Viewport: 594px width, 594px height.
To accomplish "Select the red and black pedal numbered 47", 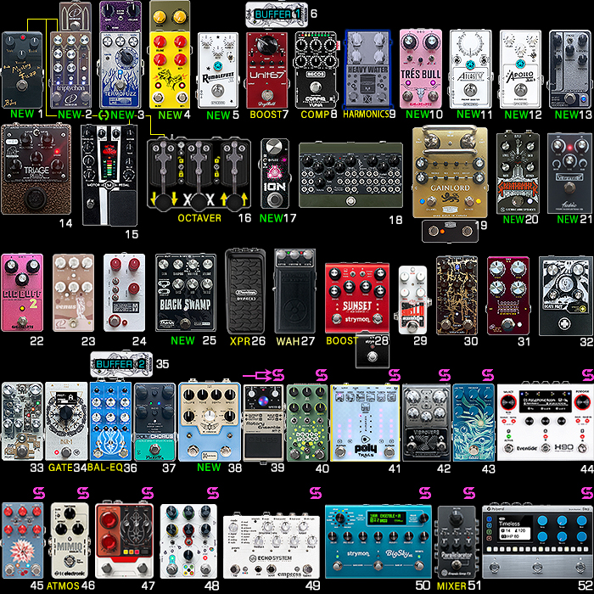I will [x=124, y=541].
